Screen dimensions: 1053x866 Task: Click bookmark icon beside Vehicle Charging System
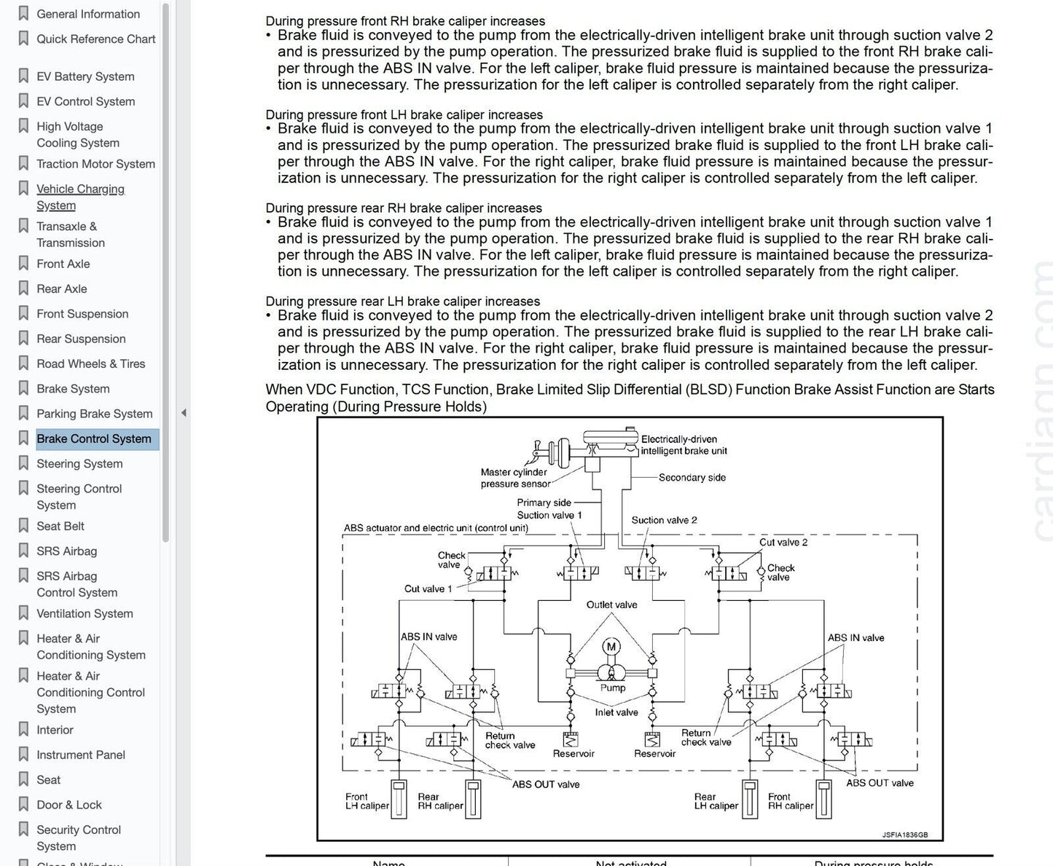point(23,188)
